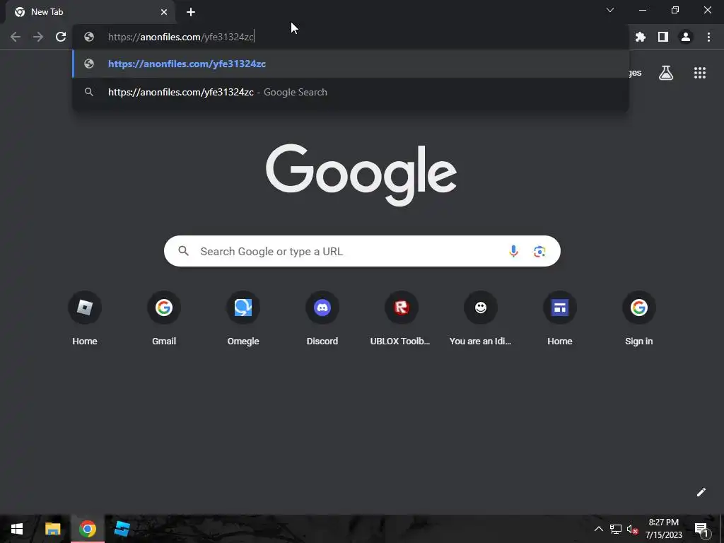
Task: Search by image with Lens icon
Action: [539, 251]
